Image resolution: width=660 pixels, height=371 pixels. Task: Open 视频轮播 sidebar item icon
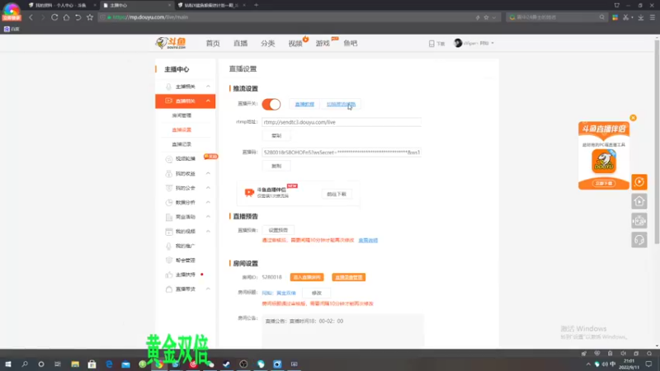click(169, 159)
